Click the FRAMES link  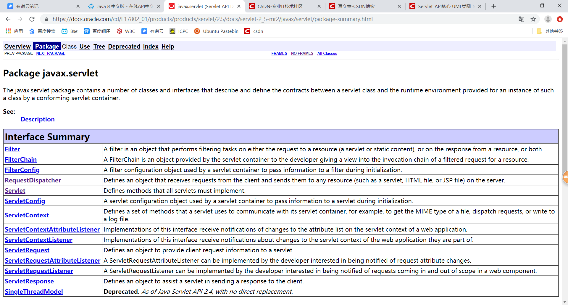click(x=279, y=53)
